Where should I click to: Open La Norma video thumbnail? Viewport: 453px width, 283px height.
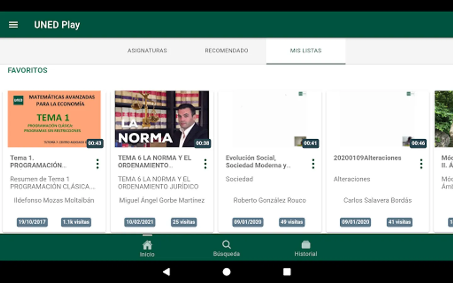(162, 119)
